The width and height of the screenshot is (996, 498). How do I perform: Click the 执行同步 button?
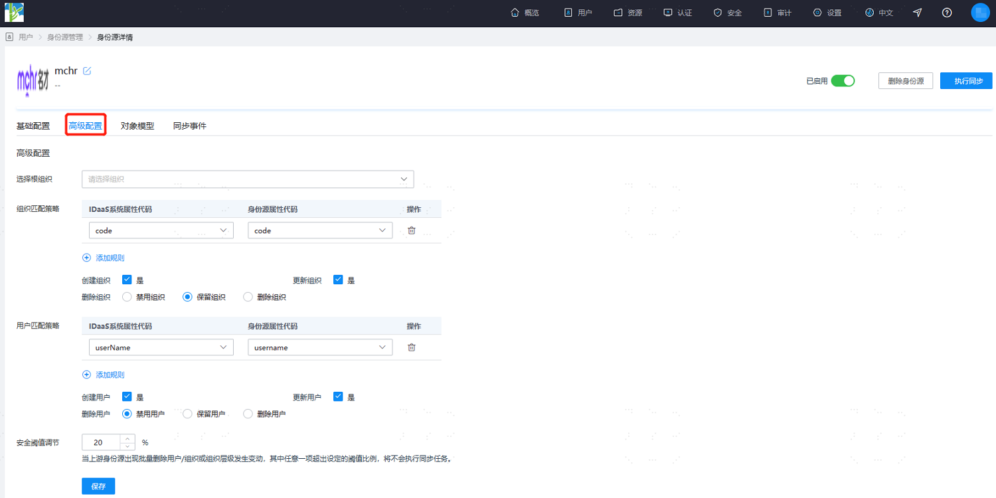[966, 81]
